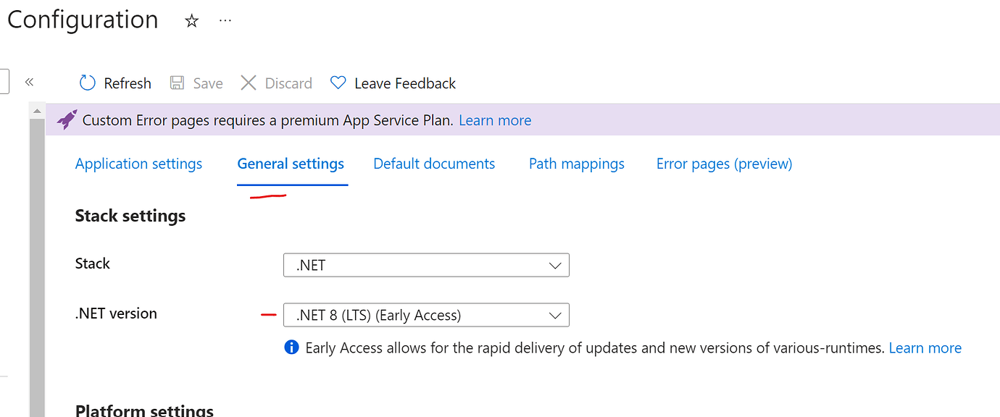
Task: Click the info icon beside Early Access note
Action: click(291, 347)
